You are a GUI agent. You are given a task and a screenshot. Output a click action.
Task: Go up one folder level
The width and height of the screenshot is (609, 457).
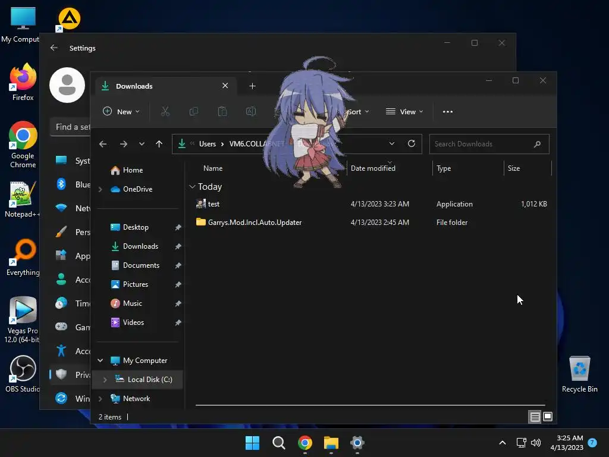click(x=159, y=144)
